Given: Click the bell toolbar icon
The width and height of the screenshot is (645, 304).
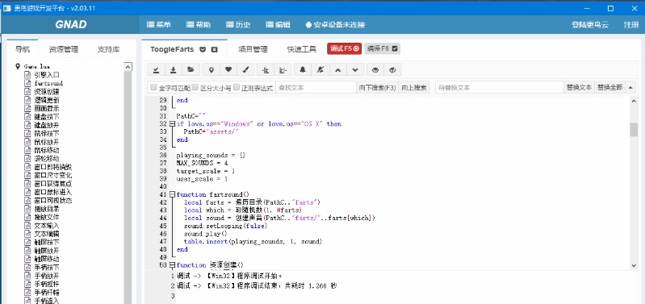Looking at the screenshot, I should [x=303, y=70].
